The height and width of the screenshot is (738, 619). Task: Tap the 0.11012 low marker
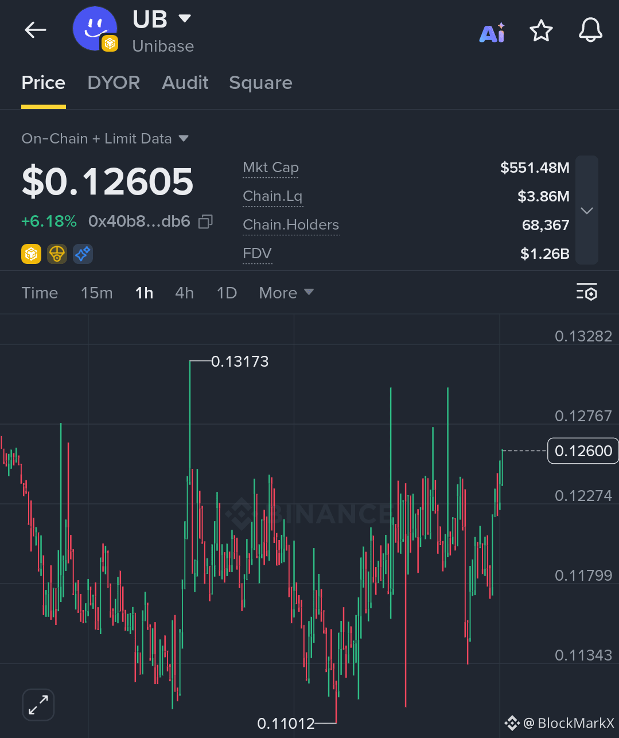click(x=286, y=724)
